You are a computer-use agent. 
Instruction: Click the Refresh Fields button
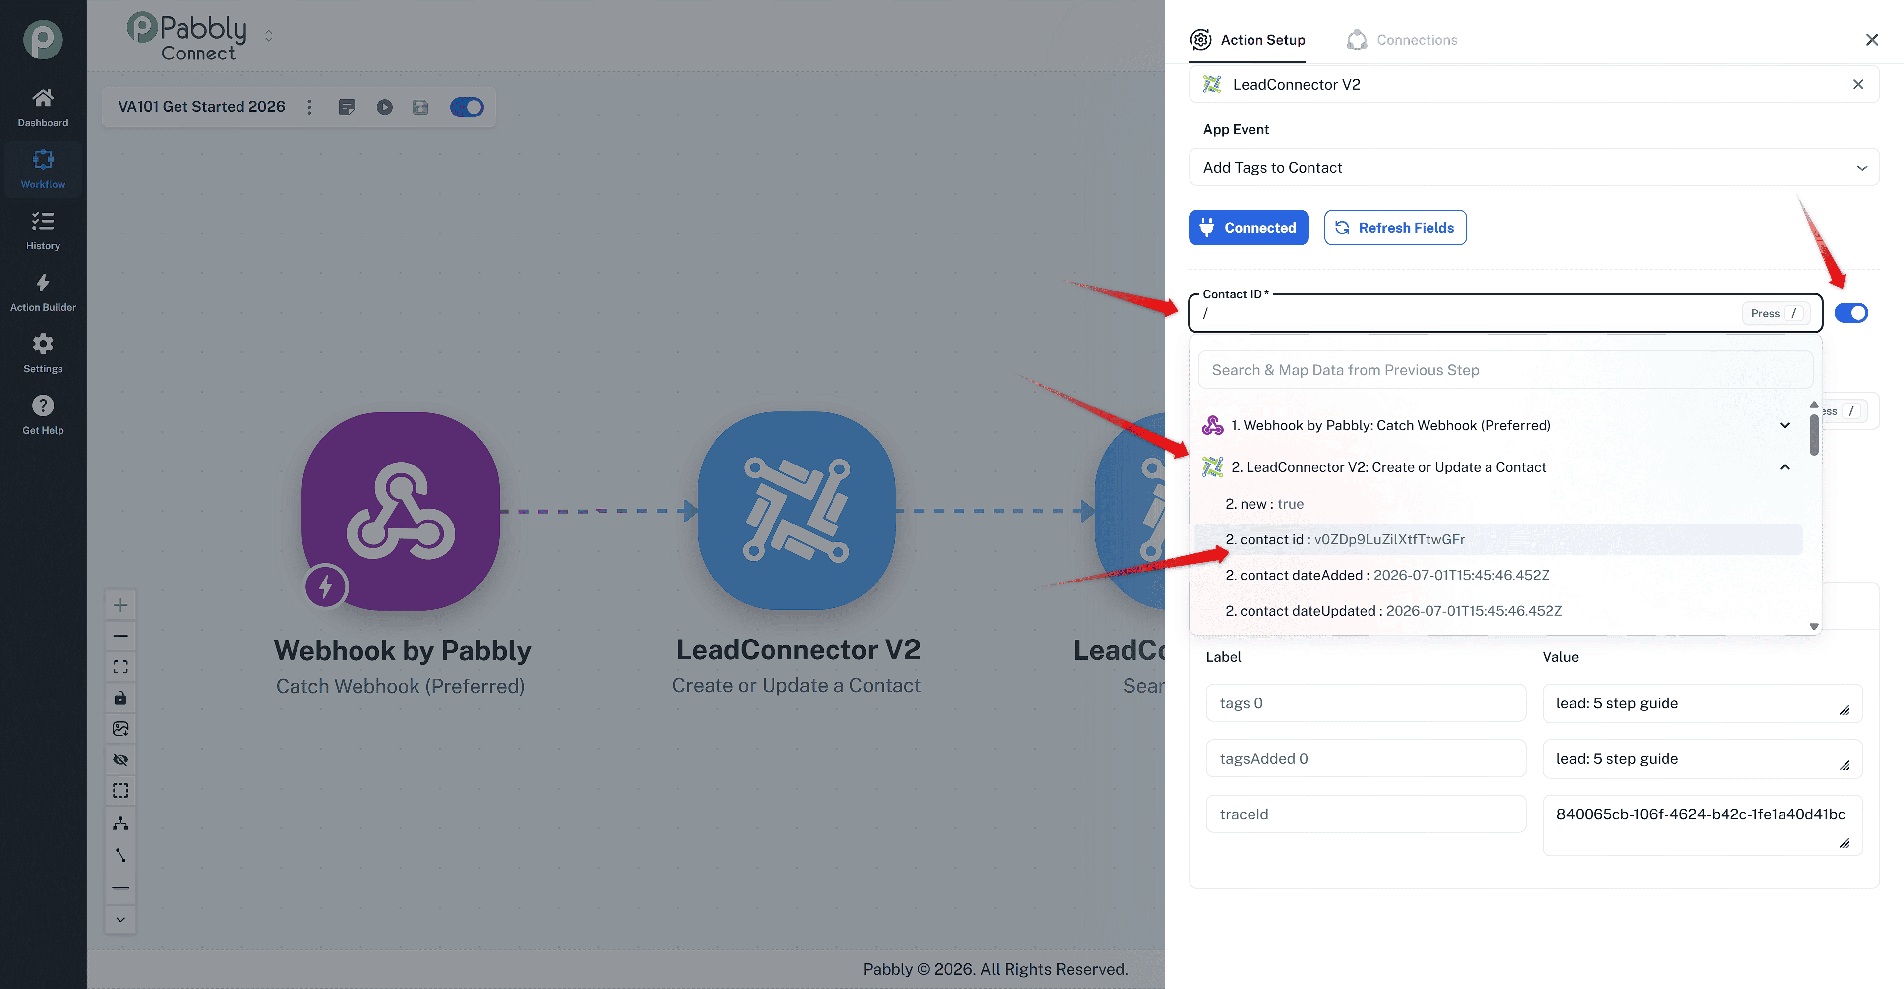coord(1395,228)
